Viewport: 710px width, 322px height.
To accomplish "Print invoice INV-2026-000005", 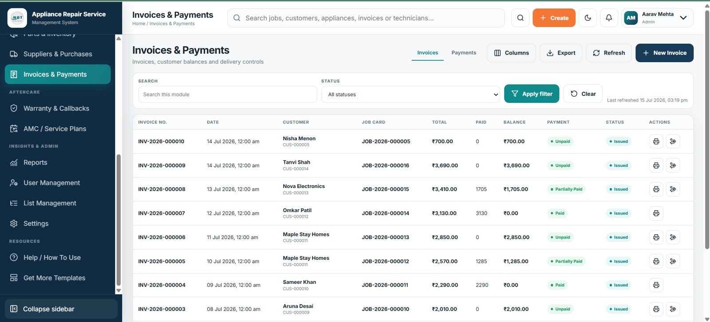I will (x=656, y=261).
